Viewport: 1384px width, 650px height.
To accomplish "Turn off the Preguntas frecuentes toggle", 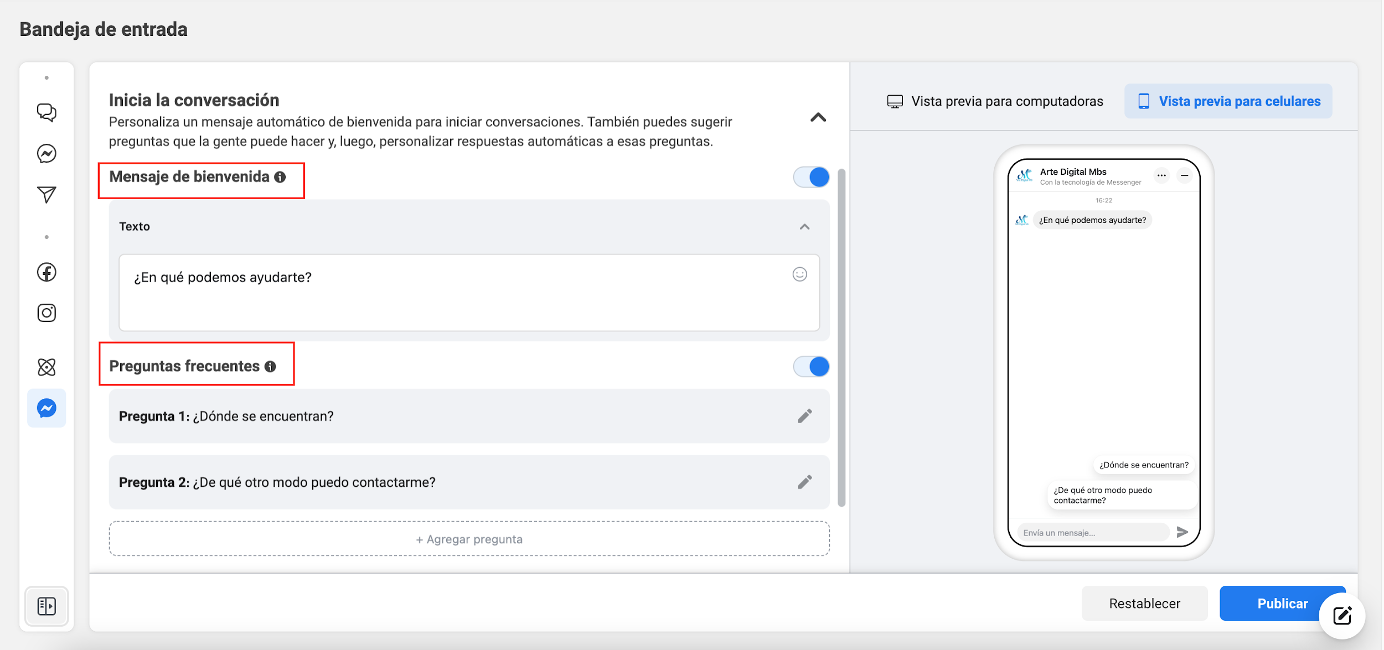I will point(811,366).
